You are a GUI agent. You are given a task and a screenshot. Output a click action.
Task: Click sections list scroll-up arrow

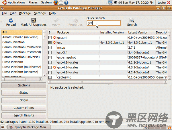click(x=44, y=31)
